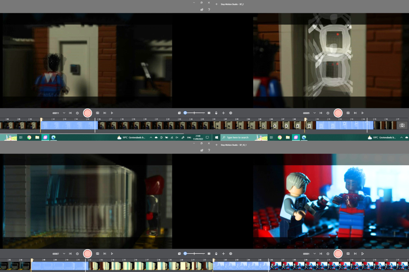This screenshot has width=409, height=272.
Task: Play the animation in the 00007 control bar
Action: click(x=112, y=254)
